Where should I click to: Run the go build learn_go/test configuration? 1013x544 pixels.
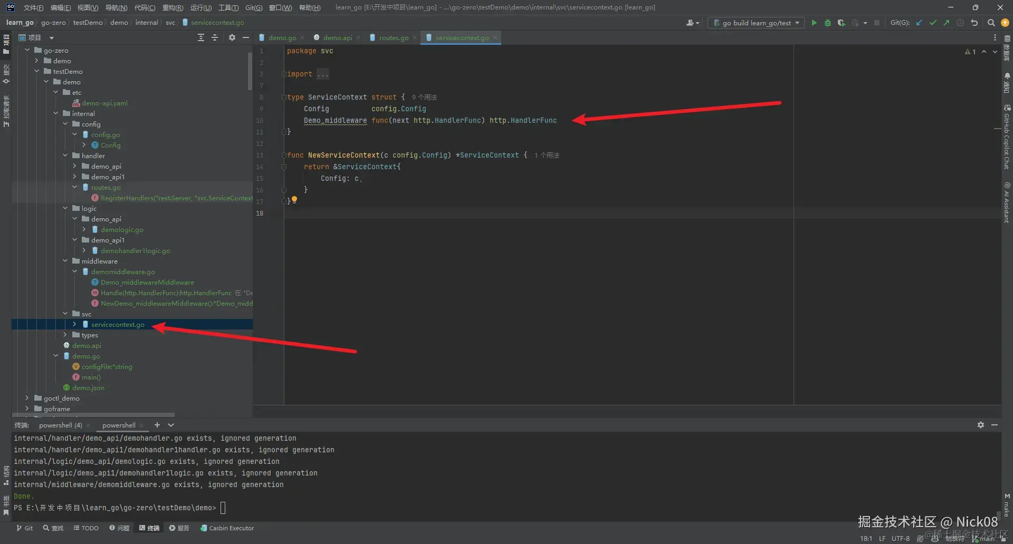[x=814, y=23]
